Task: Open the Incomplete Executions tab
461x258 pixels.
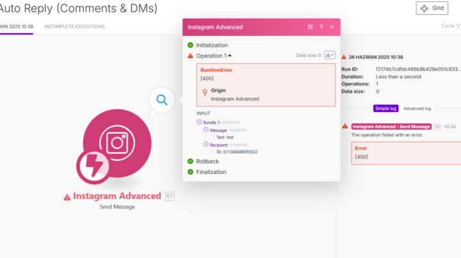Action: pyautogui.click(x=74, y=26)
